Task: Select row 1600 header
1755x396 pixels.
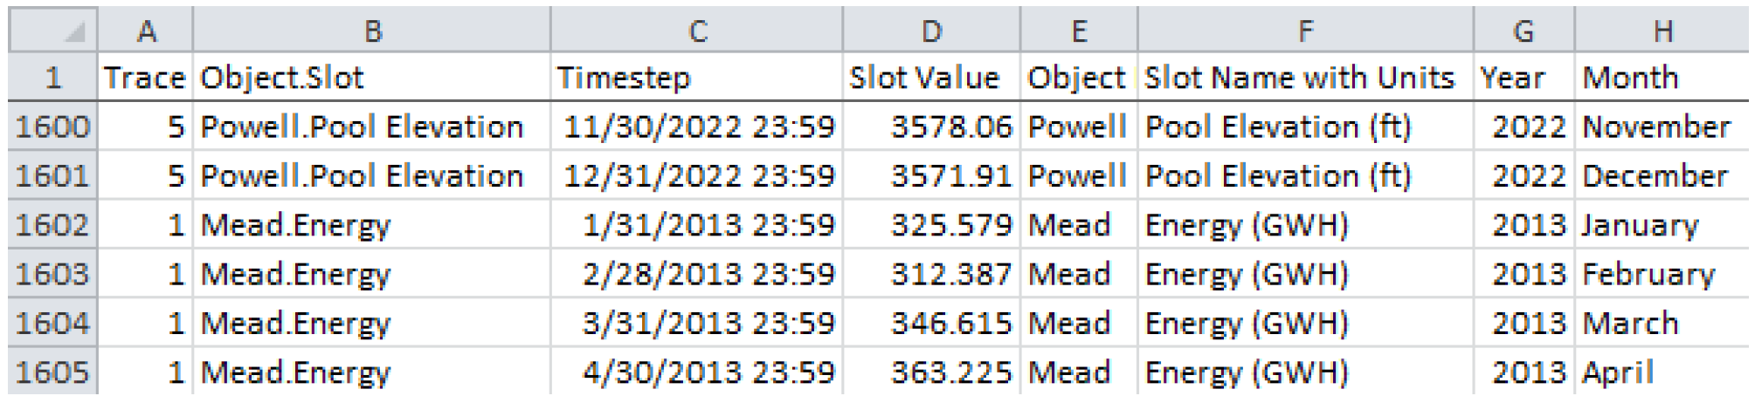Action: (x=52, y=127)
